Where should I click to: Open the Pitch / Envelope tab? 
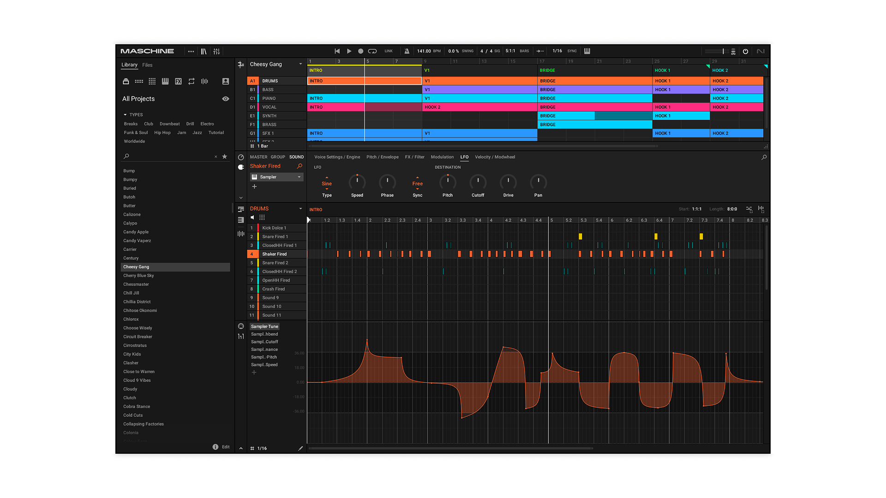coord(382,157)
